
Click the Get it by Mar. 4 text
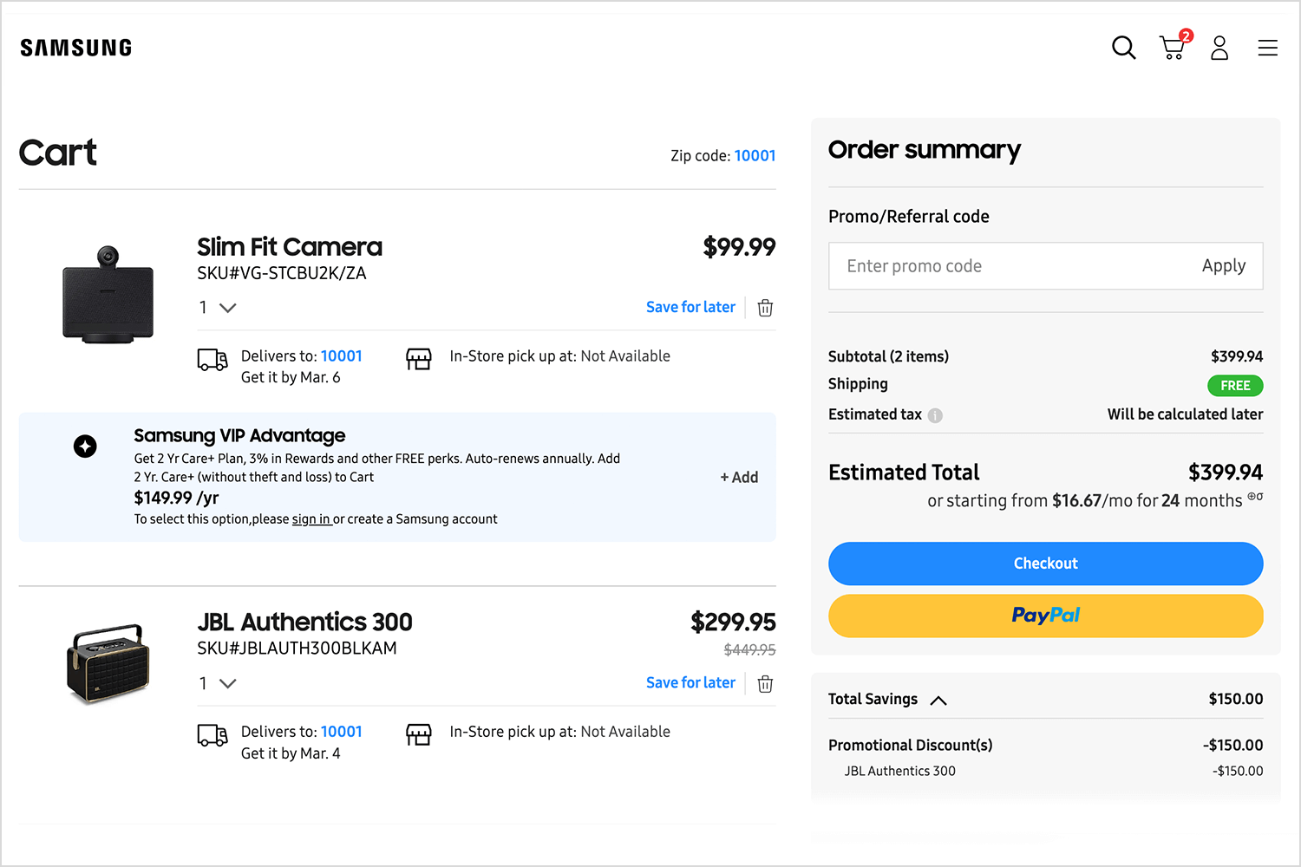click(291, 753)
